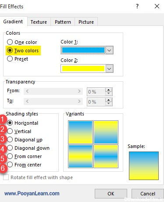
Task: Switch to the Pattern tab
Action: click(63, 22)
